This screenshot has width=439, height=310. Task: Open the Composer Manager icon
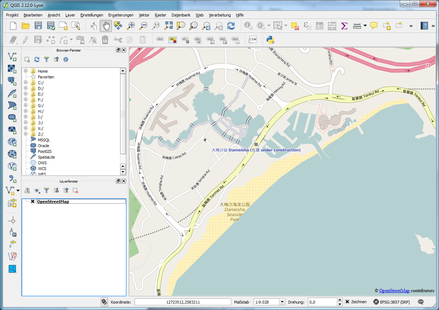[76, 25]
